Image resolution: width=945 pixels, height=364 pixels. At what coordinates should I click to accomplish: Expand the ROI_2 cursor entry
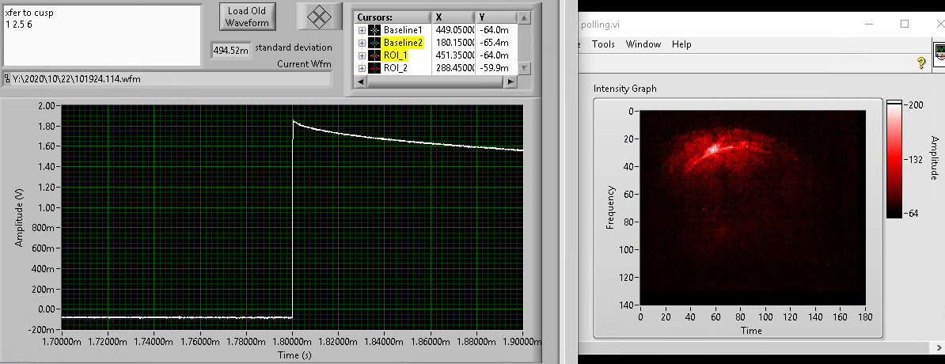[362, 68]
